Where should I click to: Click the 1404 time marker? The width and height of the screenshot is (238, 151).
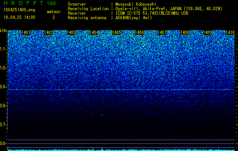tap(94, 32)
